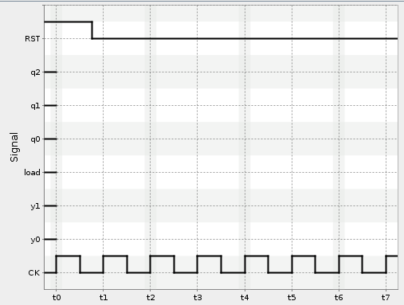
Task: Click the t7 time axis marker
Action: click(386, 298)
